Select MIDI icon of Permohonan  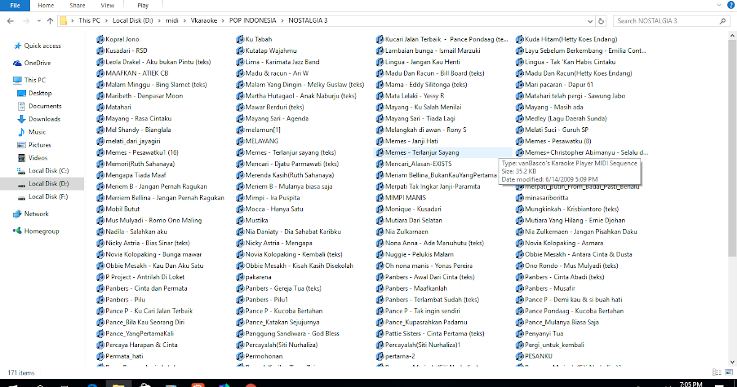coord(241,356)
